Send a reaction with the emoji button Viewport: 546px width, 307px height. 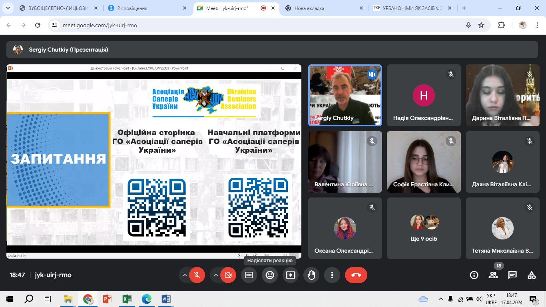click(x=270, y=275)
